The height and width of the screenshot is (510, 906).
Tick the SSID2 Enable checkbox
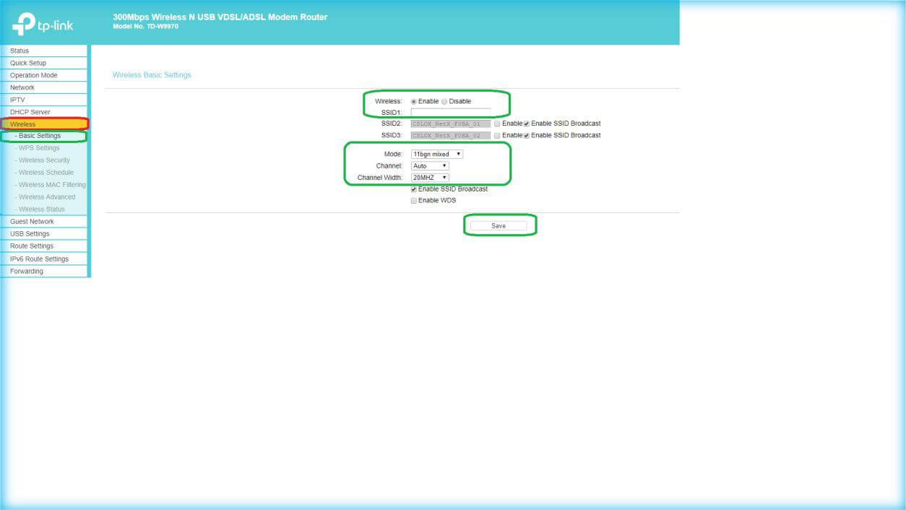pos(497,124)
